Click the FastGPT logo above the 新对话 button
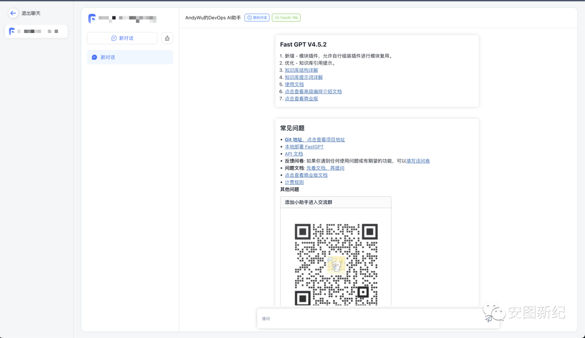The image size is (585, 338). pyautogui.click(x=92, y=18)
